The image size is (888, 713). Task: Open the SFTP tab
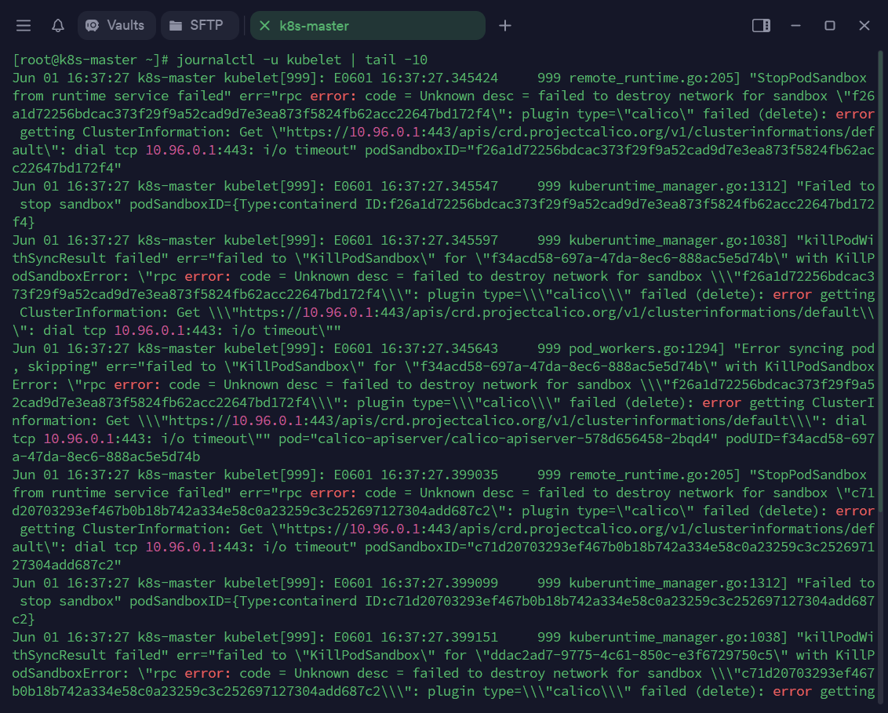(x=199, y=25)
